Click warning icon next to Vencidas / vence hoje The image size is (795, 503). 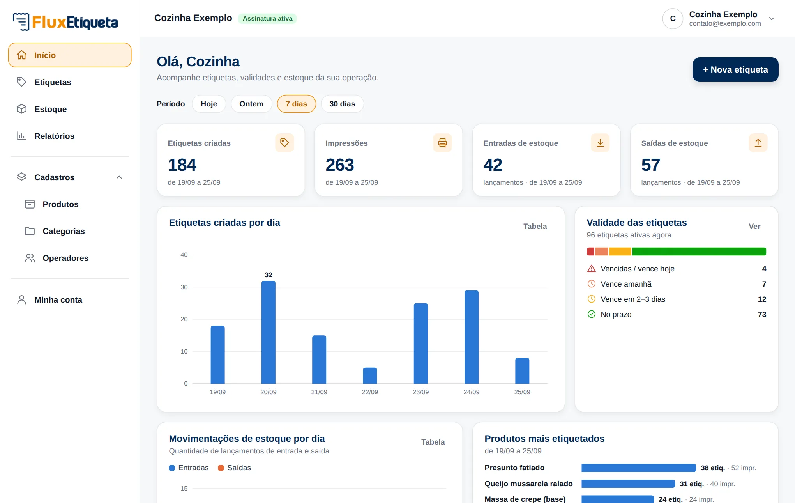click(591, 269)
